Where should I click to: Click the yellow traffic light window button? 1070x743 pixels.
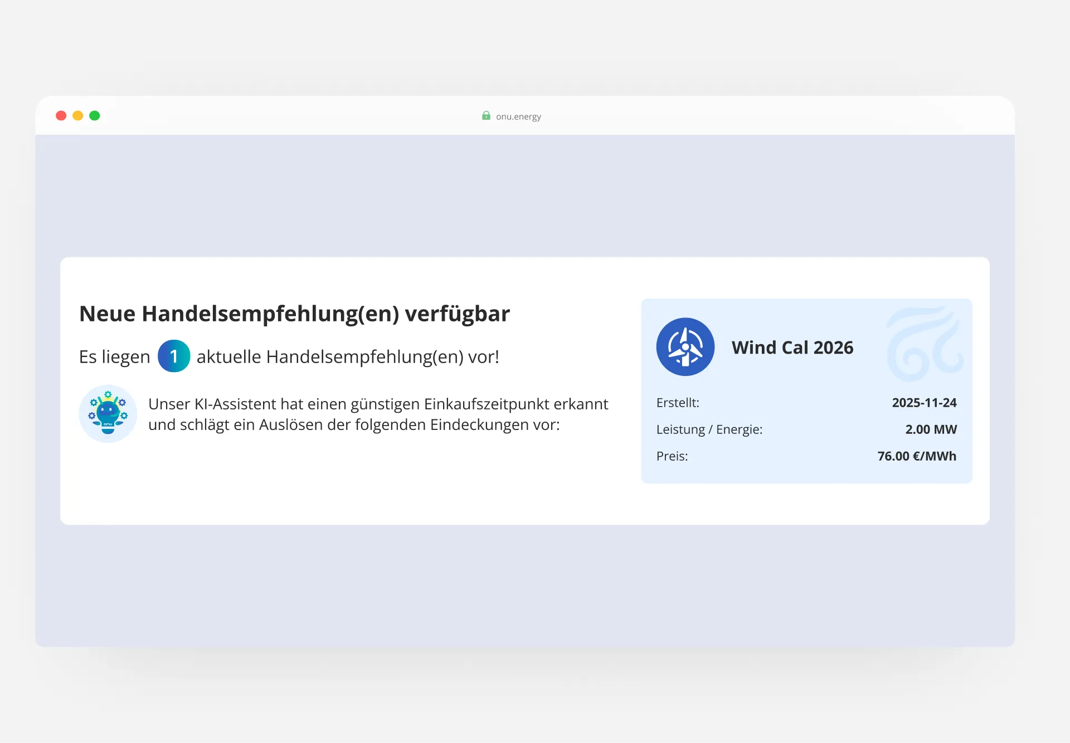(x=78, y=115)
